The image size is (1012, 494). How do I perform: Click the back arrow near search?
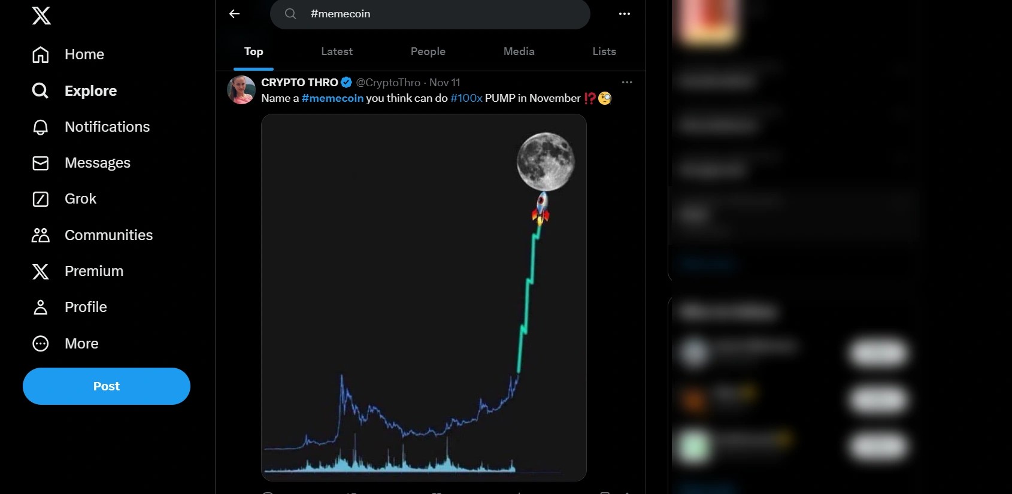[x=235, y=14]
